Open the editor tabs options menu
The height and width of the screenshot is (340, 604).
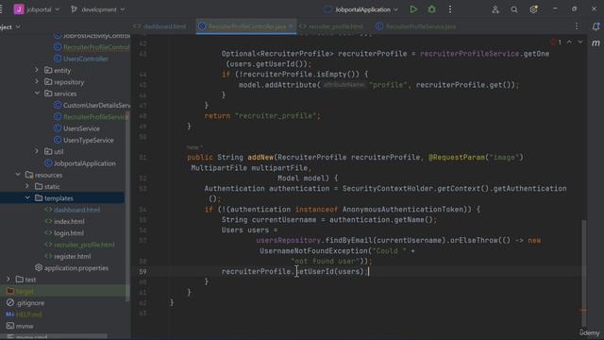tap(577, 26)
